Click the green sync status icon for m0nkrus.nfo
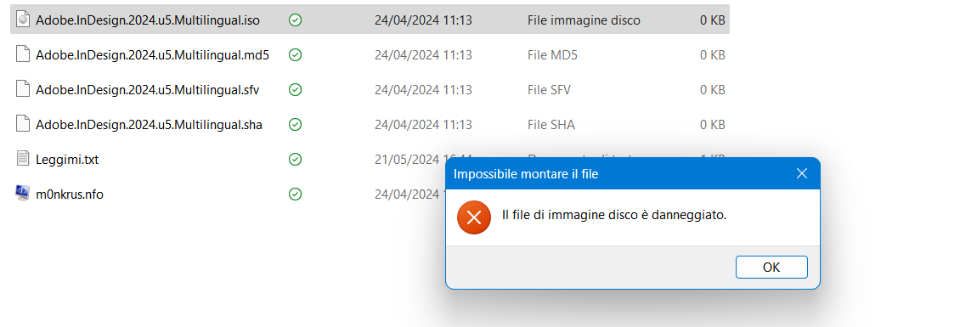 coord(296,195)
